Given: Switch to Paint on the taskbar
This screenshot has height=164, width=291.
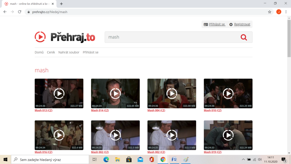Looking at the screenshot, I should [186, 159].
